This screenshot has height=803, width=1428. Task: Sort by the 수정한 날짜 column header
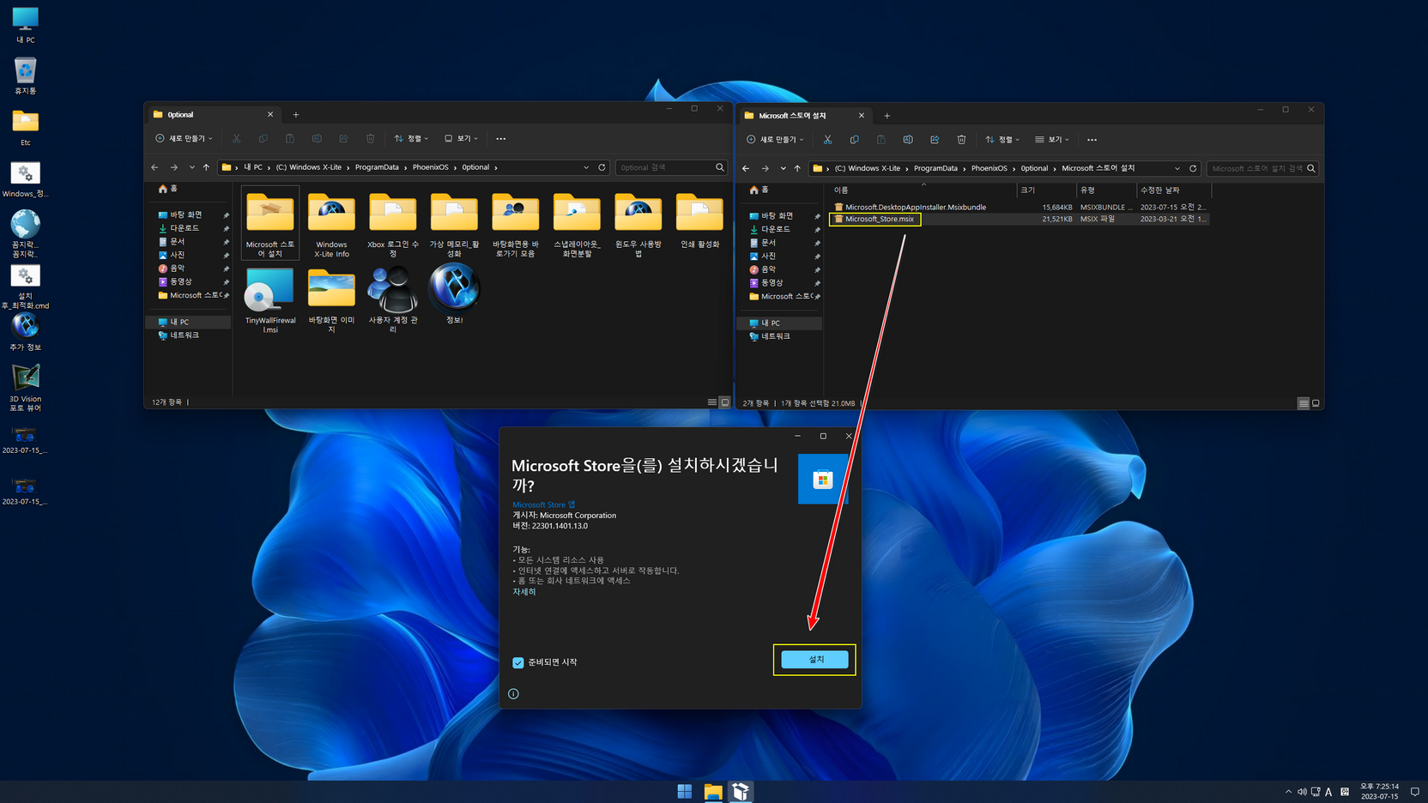(1173, 190)
